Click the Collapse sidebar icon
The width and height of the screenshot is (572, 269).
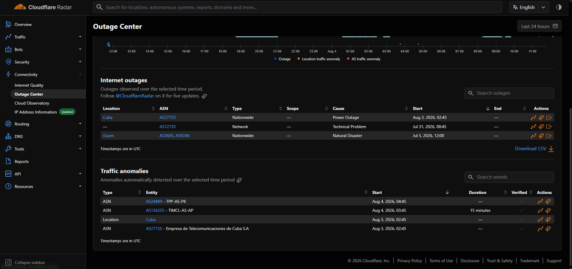coord(8,262)
